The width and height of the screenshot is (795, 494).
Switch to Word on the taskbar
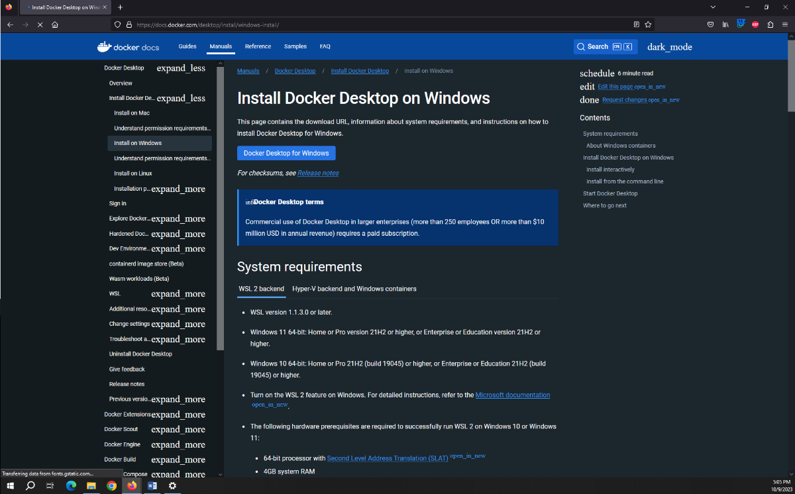(152, 485)
